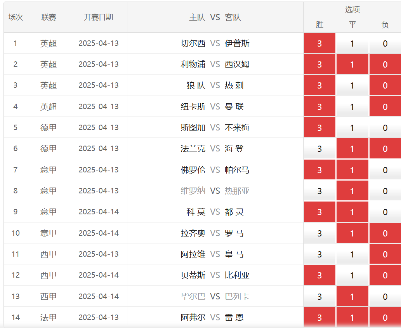
Task: Toggle win option 3 for 斯图加 vs 不来梅
Action: coord(319,127)
